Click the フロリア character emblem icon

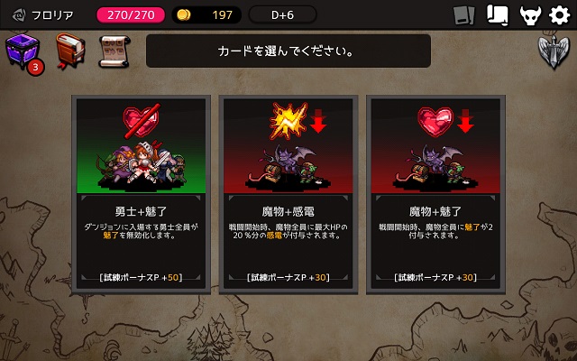18,15
